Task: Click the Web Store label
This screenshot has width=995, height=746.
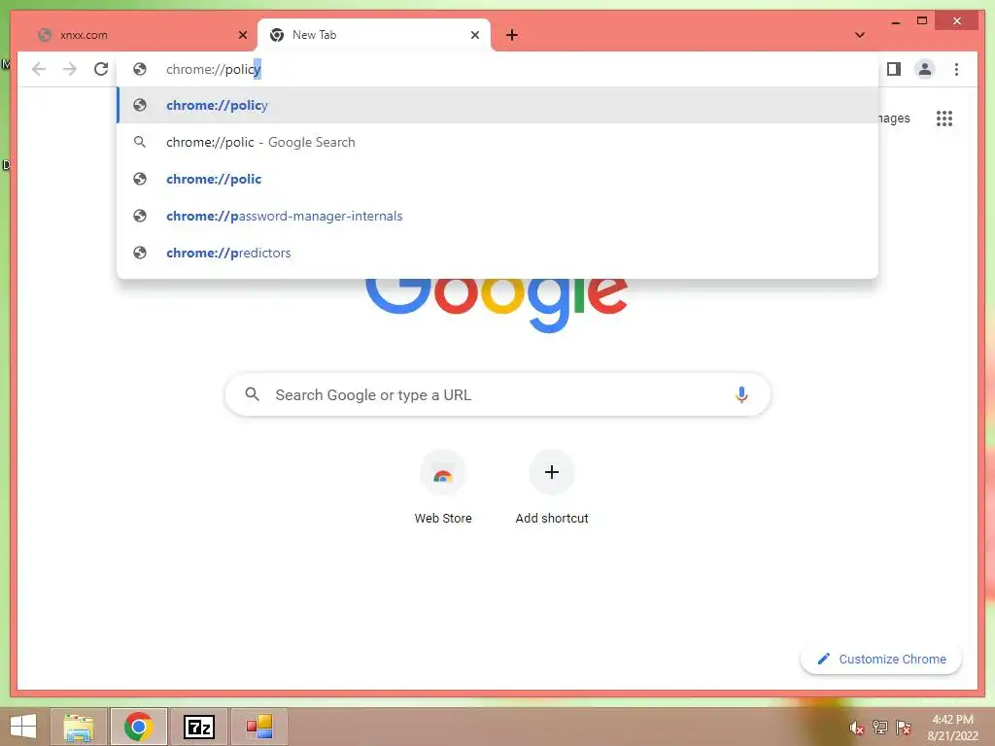Action: [443, 519]
